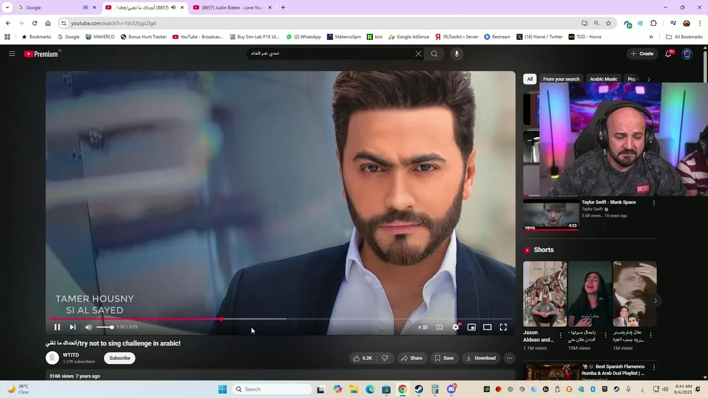Open options for Jason Aldean short

(561, 336)
